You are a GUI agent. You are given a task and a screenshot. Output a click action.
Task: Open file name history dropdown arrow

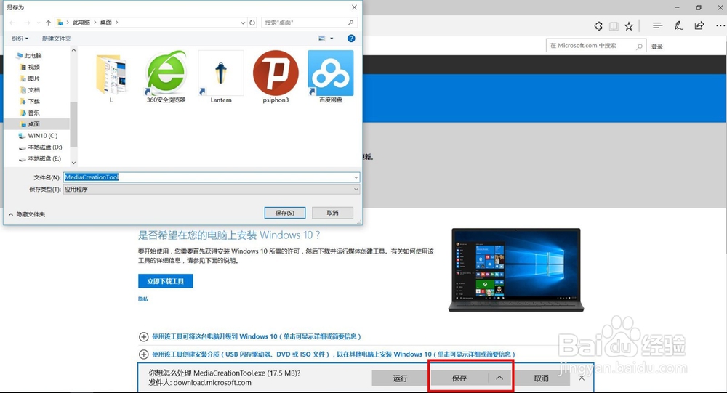(356, 177)
